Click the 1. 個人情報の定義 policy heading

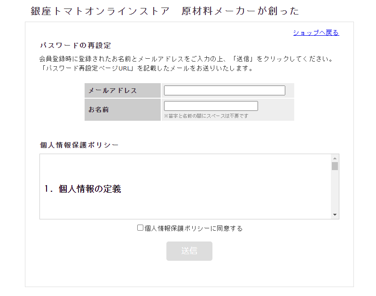[x=83, y=189]
